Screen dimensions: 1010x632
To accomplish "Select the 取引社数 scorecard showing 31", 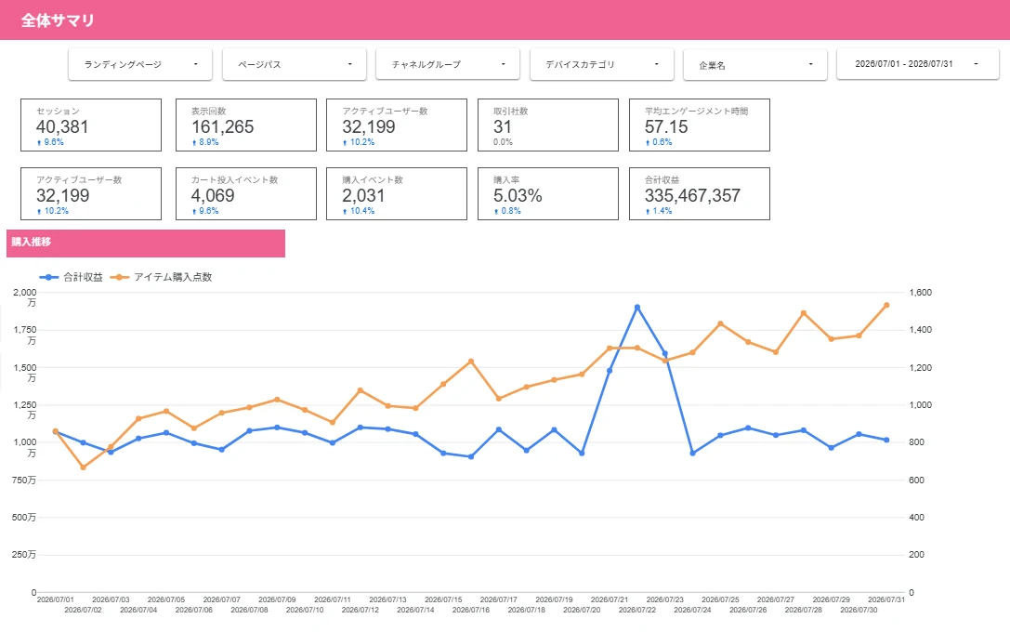I will (x=548, y=125).
